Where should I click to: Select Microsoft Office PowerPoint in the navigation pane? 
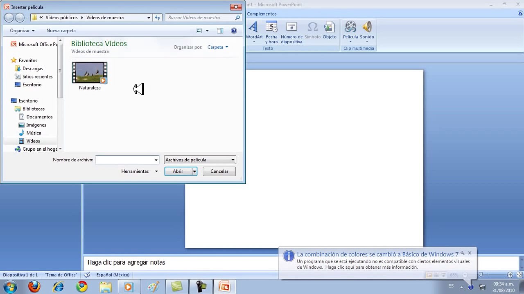point(34,45)
